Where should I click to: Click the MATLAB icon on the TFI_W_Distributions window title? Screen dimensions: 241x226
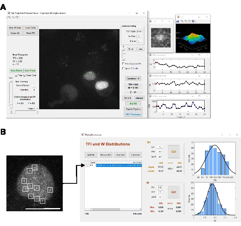(82, 136)
